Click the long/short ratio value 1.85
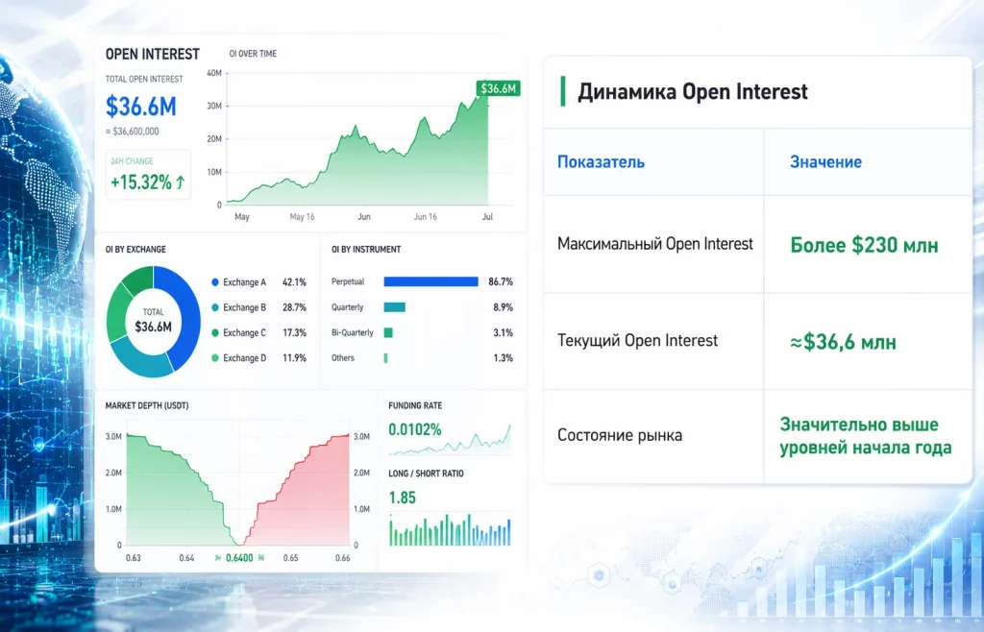The width and height of the screenshot is (984, 632). (x=403, y=498)
